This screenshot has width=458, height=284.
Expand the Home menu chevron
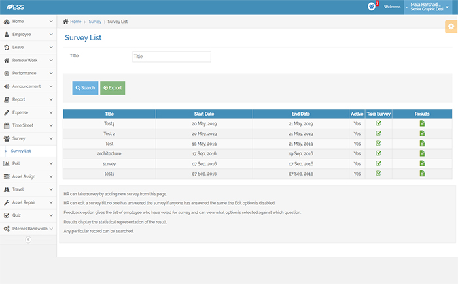pos(51,22)
